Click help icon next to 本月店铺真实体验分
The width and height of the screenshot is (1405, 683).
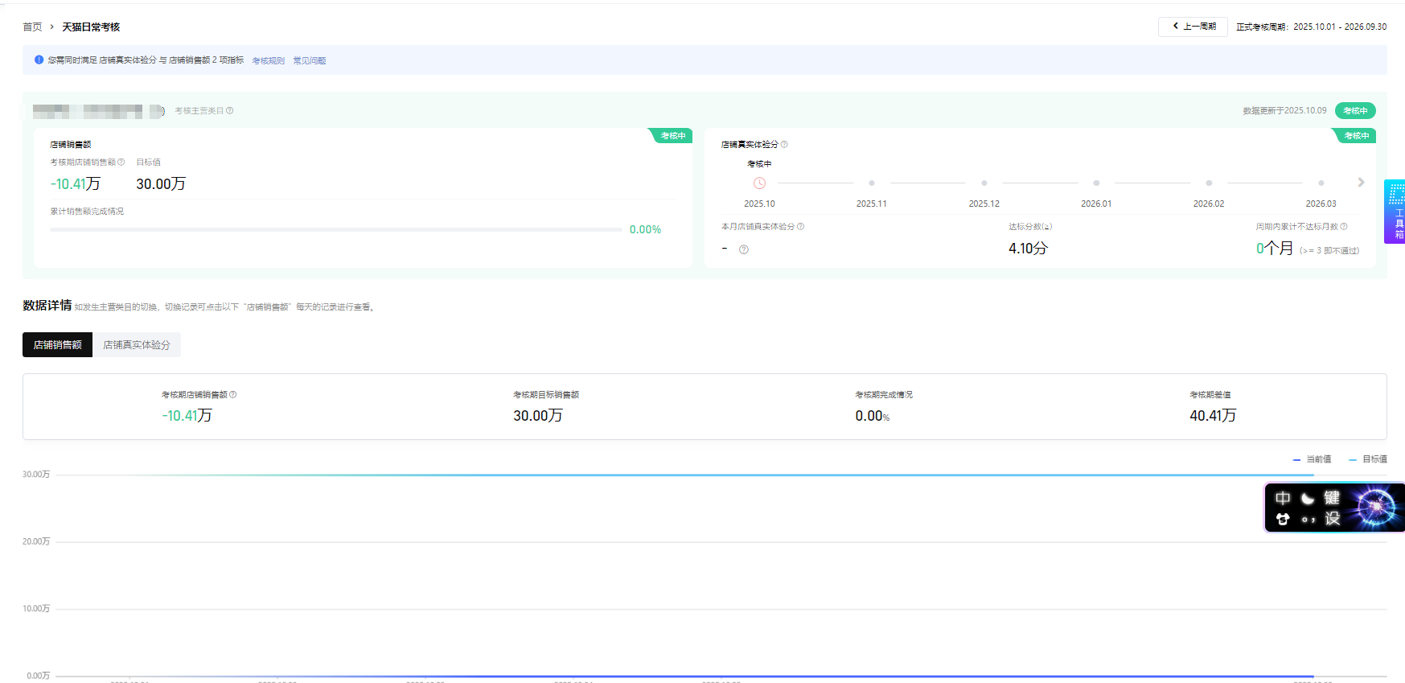800,227
